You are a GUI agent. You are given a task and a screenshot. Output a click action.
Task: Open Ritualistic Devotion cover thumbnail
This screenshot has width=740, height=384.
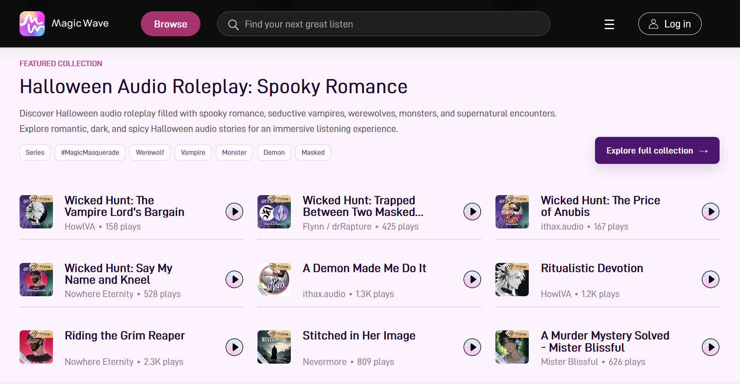tap(512, 280)
